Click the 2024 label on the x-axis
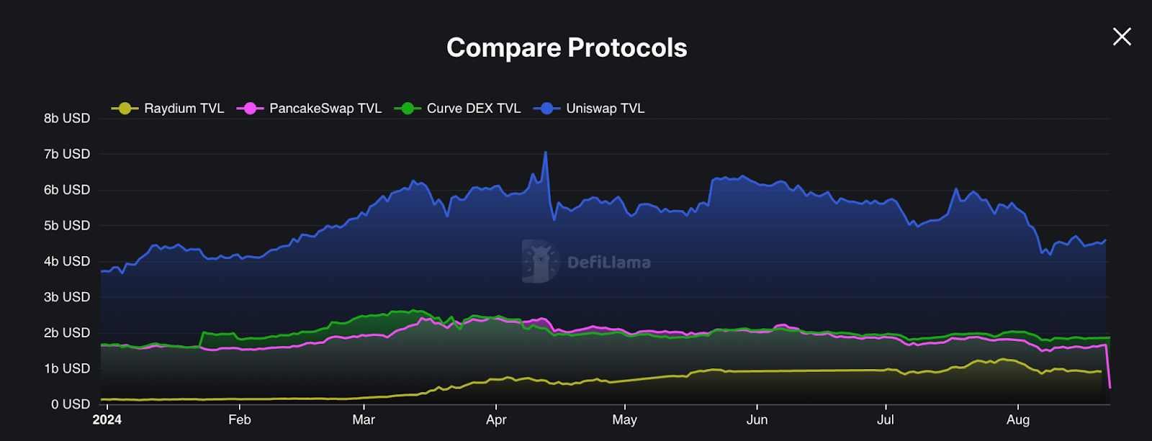This screenshot has height=441, width=1152. coord(107,419)
